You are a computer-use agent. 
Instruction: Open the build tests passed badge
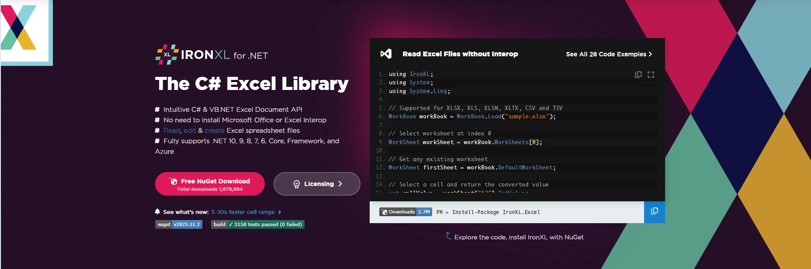pos(257,224)
